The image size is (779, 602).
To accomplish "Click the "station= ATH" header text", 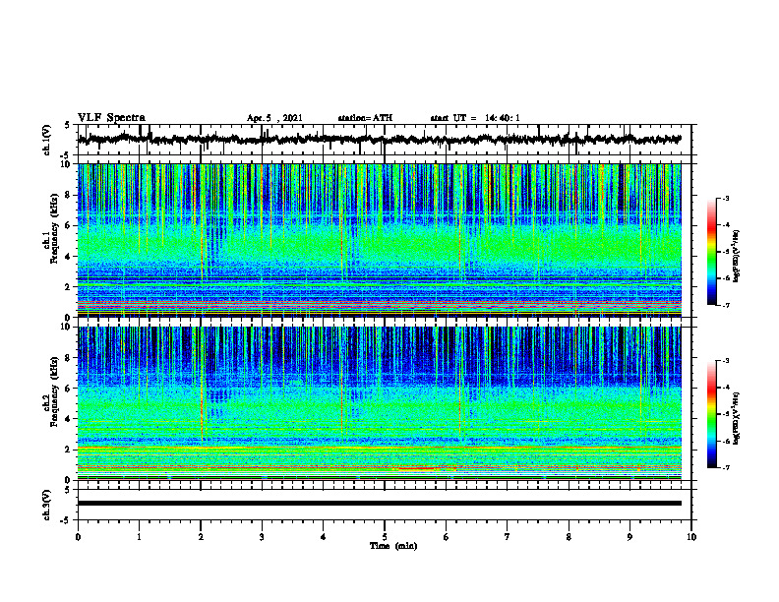I will [365, 118].
